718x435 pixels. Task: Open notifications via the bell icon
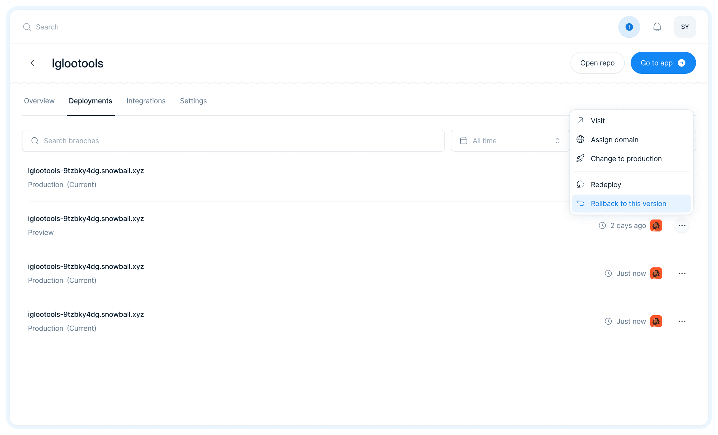pos(657,27)
